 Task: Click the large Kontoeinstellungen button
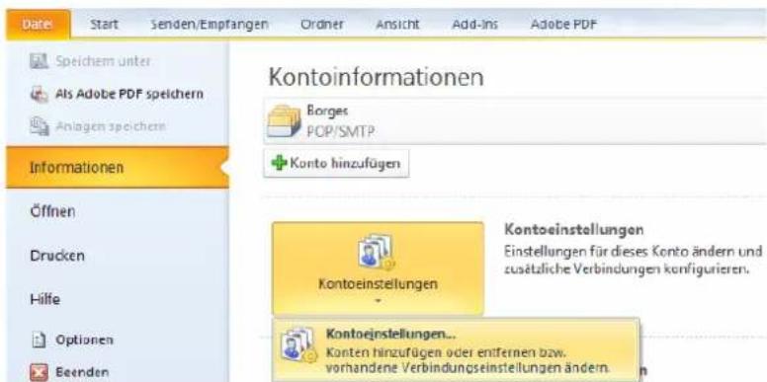(378, 268)
